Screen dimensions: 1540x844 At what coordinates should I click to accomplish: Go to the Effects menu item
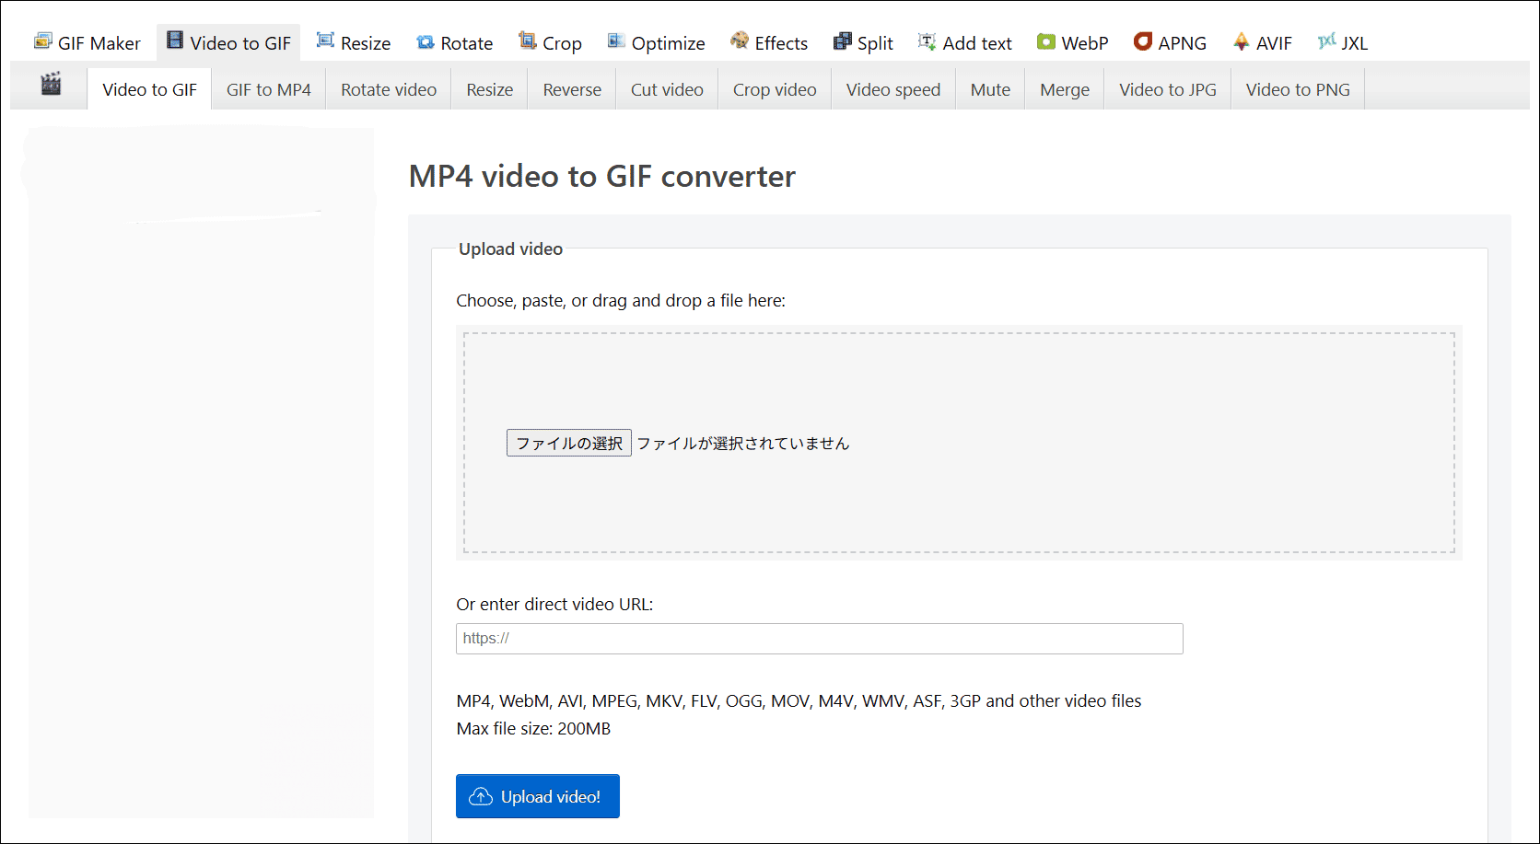click(x=769, y=43)
